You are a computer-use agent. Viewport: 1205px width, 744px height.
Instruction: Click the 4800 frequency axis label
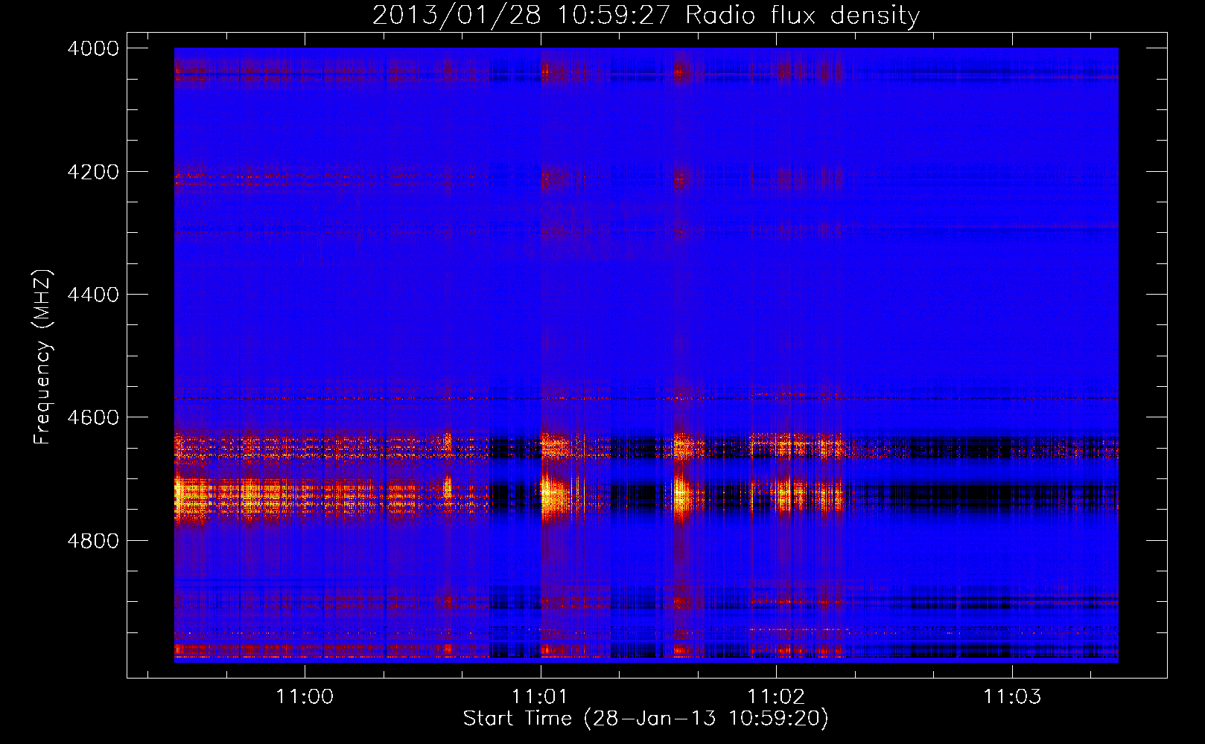point(93,541)
